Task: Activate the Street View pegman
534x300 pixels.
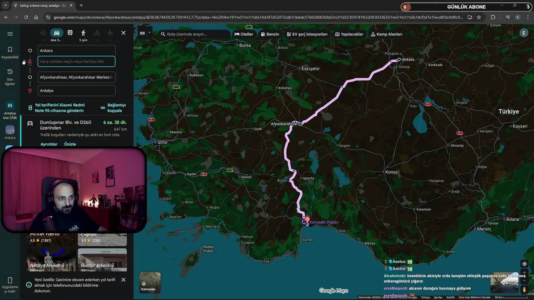Action: coord(524,289)
